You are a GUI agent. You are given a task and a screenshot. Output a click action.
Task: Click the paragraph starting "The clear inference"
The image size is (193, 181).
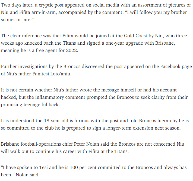click(94, 43)
